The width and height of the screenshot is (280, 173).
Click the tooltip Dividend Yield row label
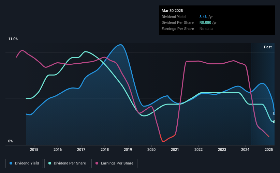(x=174, y=17)
